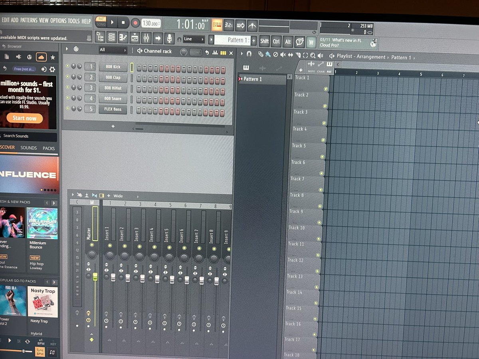Select the Slip tool in Playlist

pyautogui.click(x=291, y=55)
